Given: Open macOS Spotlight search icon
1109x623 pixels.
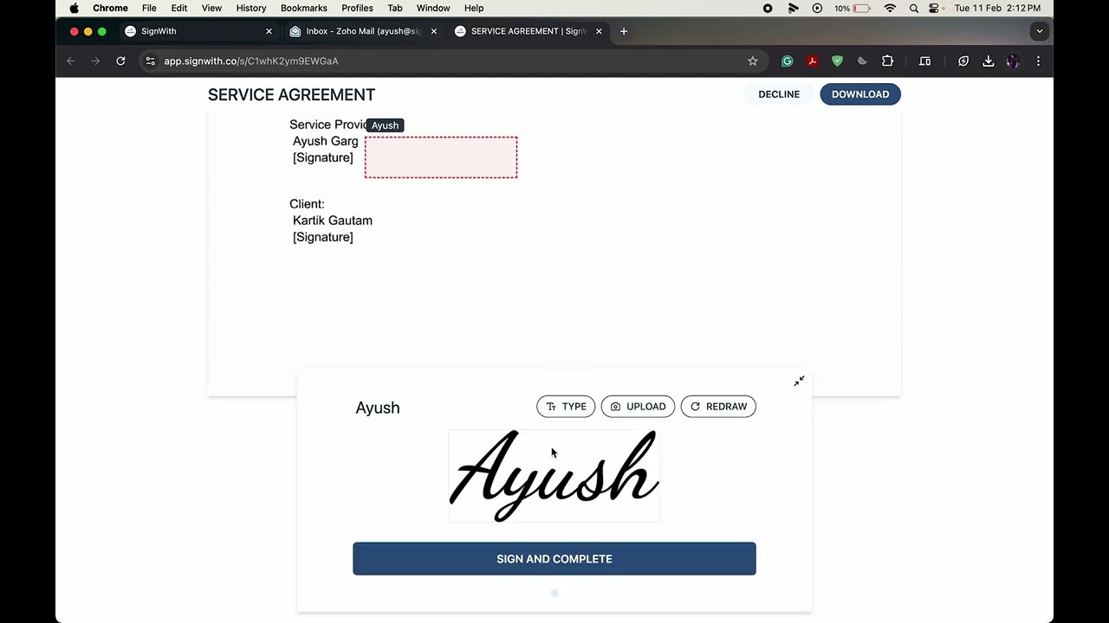Looking at the screenshot, I should pos(913,8).
